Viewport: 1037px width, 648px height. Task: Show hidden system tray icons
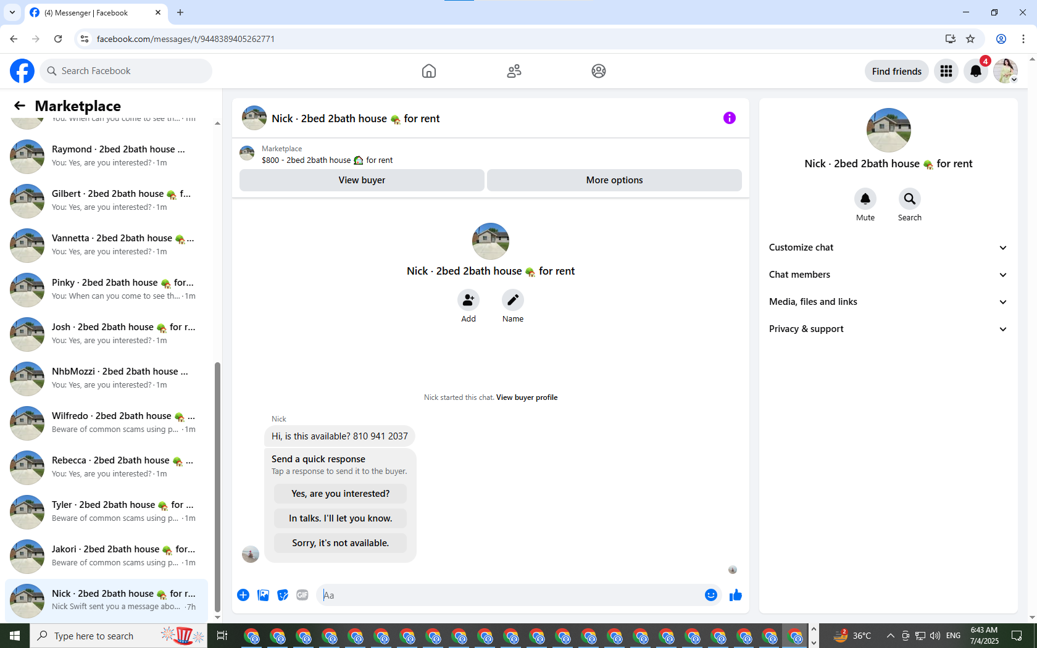(x=890, y=636)
